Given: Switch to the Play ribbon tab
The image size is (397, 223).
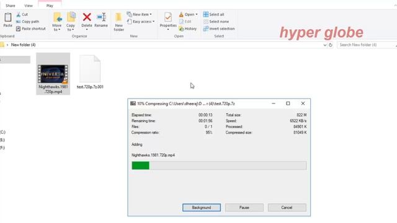Looking at the screenshot, I should click(50, 6).
